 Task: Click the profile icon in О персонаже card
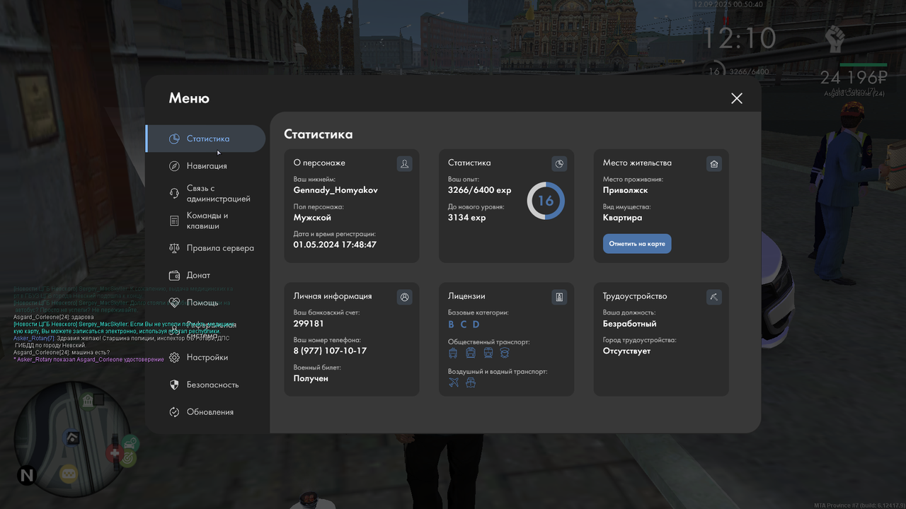[404, 164]
